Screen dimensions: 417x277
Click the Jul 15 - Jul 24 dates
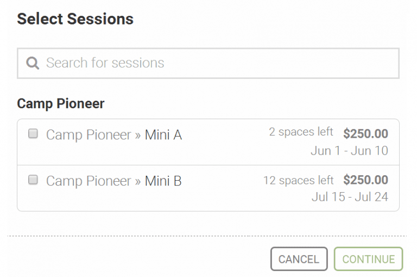(x=350, y=197)
